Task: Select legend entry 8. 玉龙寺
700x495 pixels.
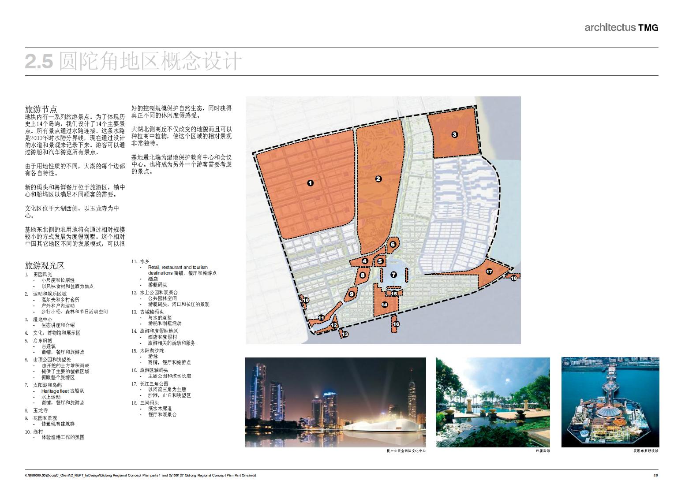Action: [x=36, y=410]
